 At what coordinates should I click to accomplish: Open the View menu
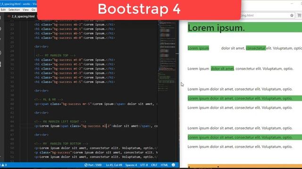[x=25, y=9]
